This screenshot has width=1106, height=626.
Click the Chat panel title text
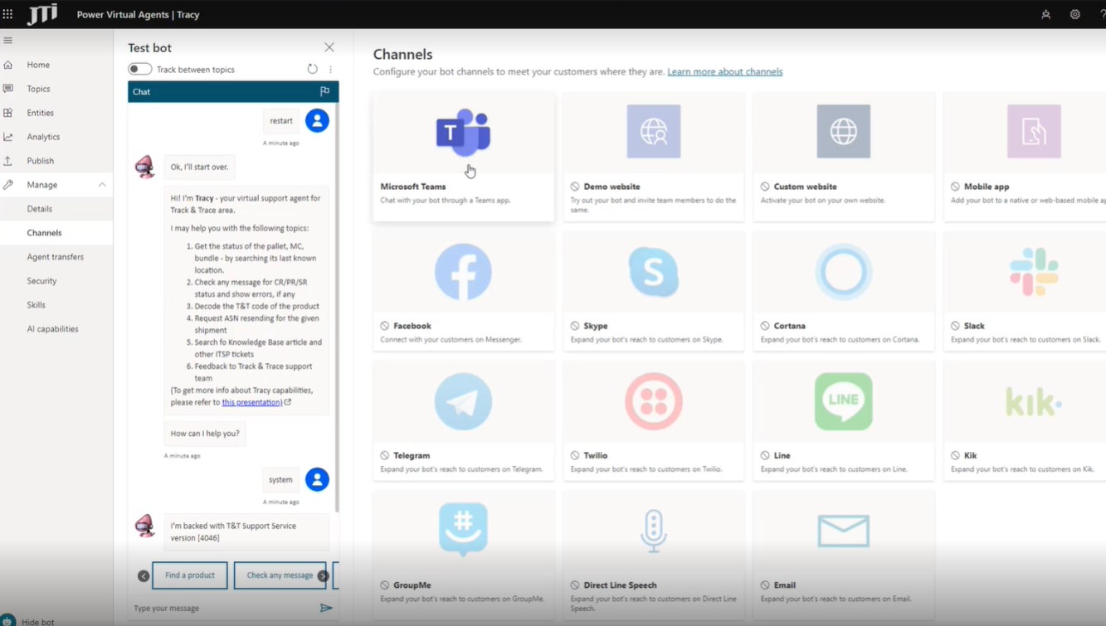point(142,92)
